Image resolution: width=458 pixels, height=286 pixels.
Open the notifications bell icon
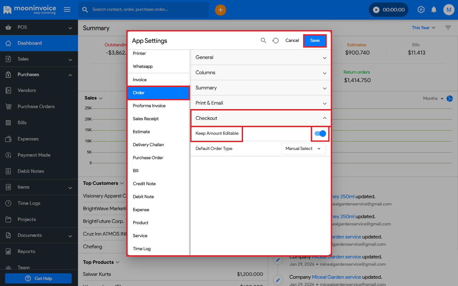434,10
